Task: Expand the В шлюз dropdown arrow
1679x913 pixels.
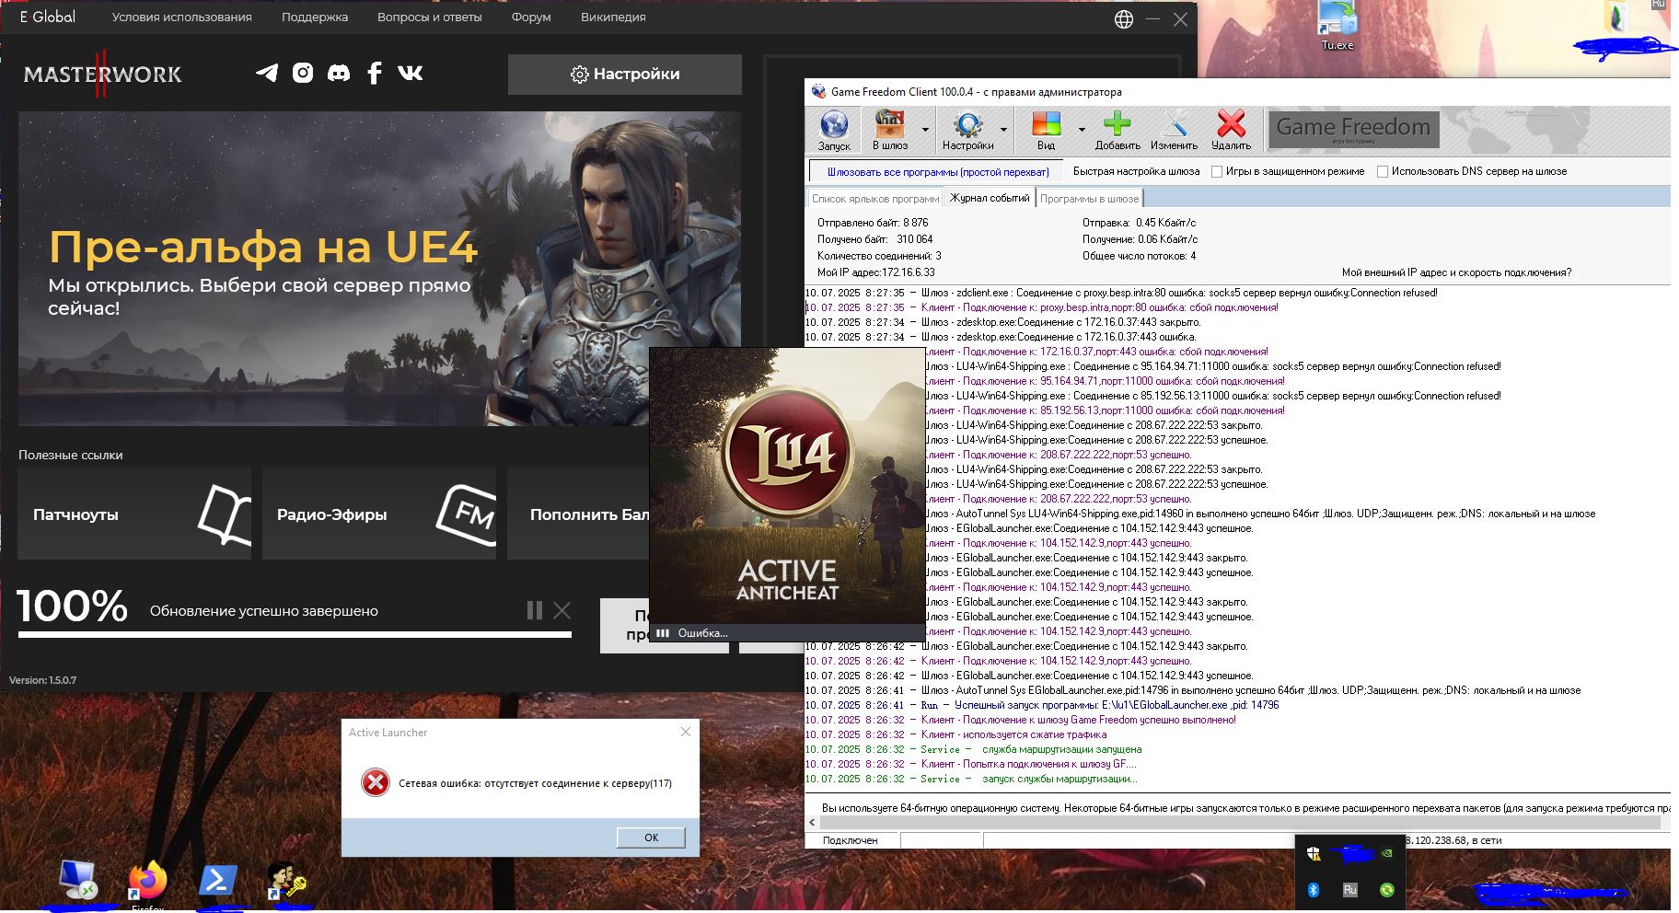Action: click(x=925, y=131)
